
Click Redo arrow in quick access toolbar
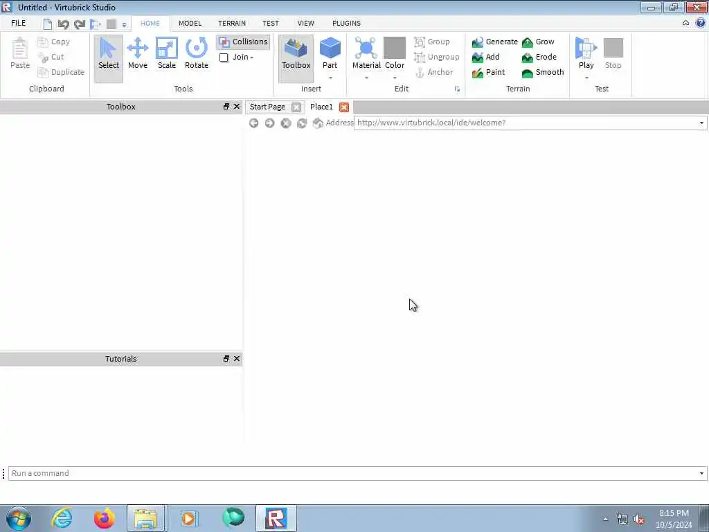click(x=80, y=24)
